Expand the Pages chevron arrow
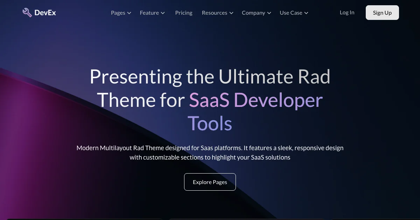The width and height of the screenshot is (420, 220). tap(129, 13)
